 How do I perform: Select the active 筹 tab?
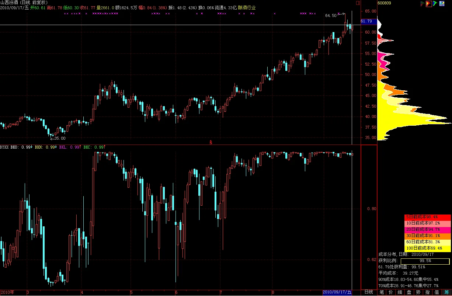tap(446, 292)
